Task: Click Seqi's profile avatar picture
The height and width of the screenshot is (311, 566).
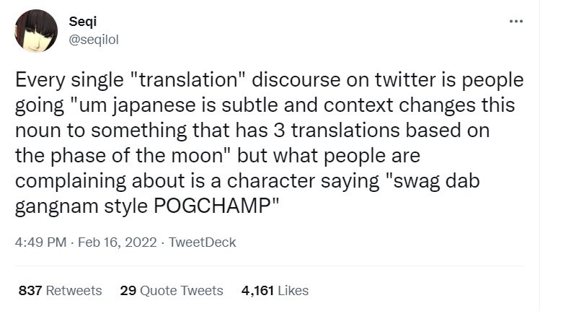Action: pos(35,31)
